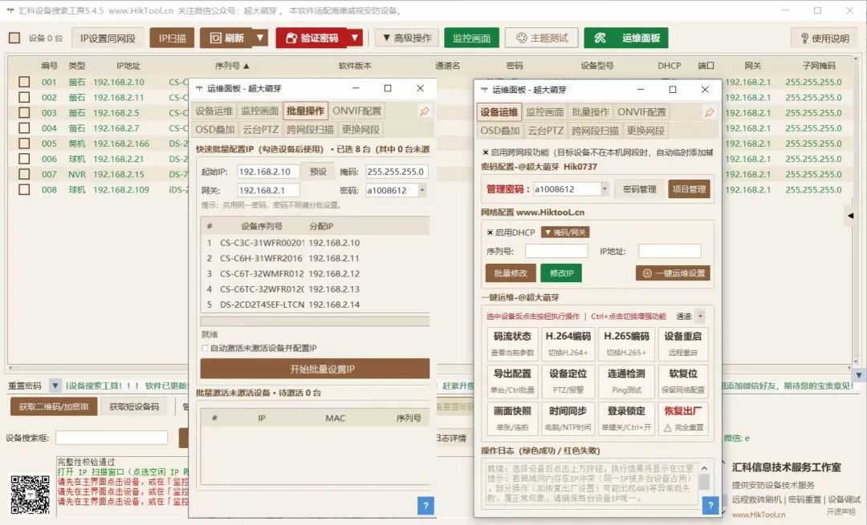Image resolution: width=867 pixels, height=525 pixels.
Task: Open 云台PTZ tab in 批量操作 panel window
Action: [x=260, y=130]
